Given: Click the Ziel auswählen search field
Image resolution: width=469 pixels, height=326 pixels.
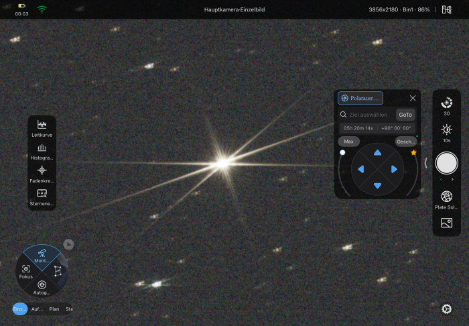Looking at the screenshot, I should (x=367, y=115).
